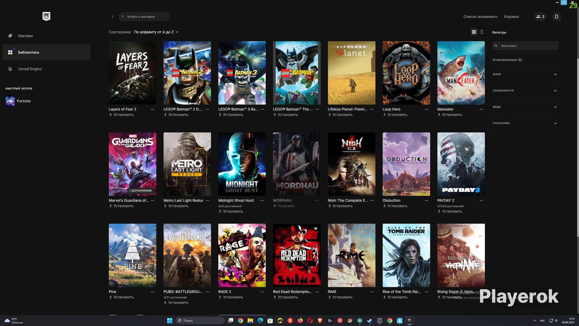Expand the Виды filter

(x=525, y=107)
